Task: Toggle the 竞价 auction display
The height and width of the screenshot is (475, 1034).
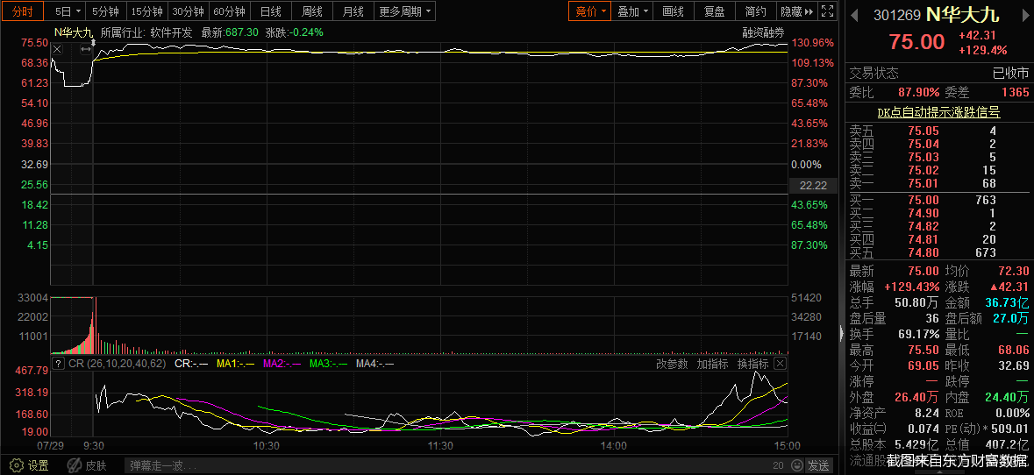Action: [588, 11]
